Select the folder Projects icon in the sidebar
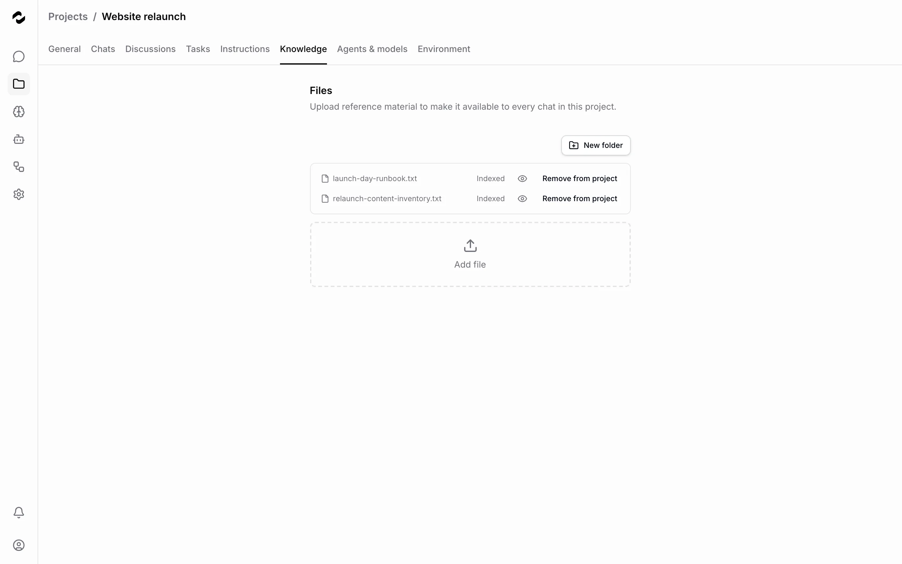 [19, 84]
